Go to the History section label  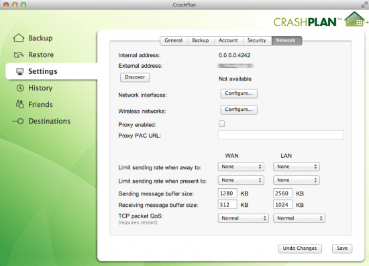click(40, 88)
